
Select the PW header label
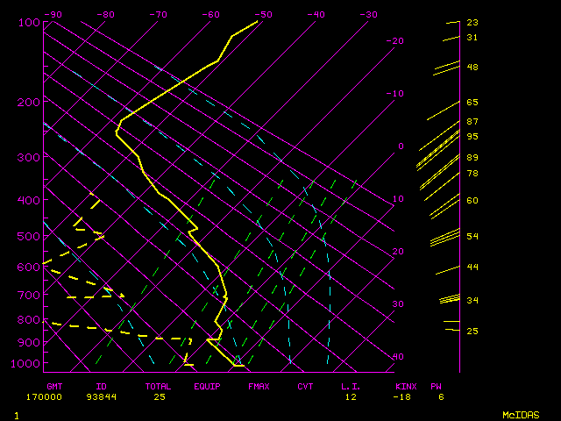pos(436,386)
